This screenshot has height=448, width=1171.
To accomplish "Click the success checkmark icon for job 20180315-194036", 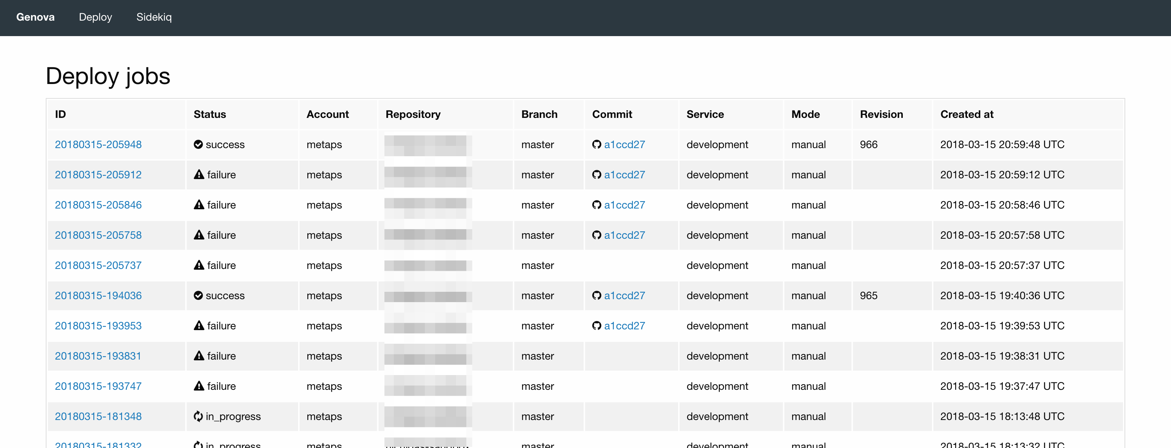I will click(198, 295).
